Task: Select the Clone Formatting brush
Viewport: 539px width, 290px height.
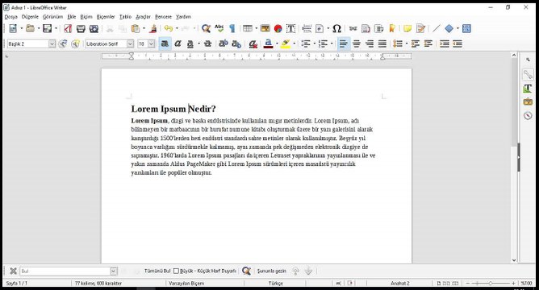Action: point(153,28)
